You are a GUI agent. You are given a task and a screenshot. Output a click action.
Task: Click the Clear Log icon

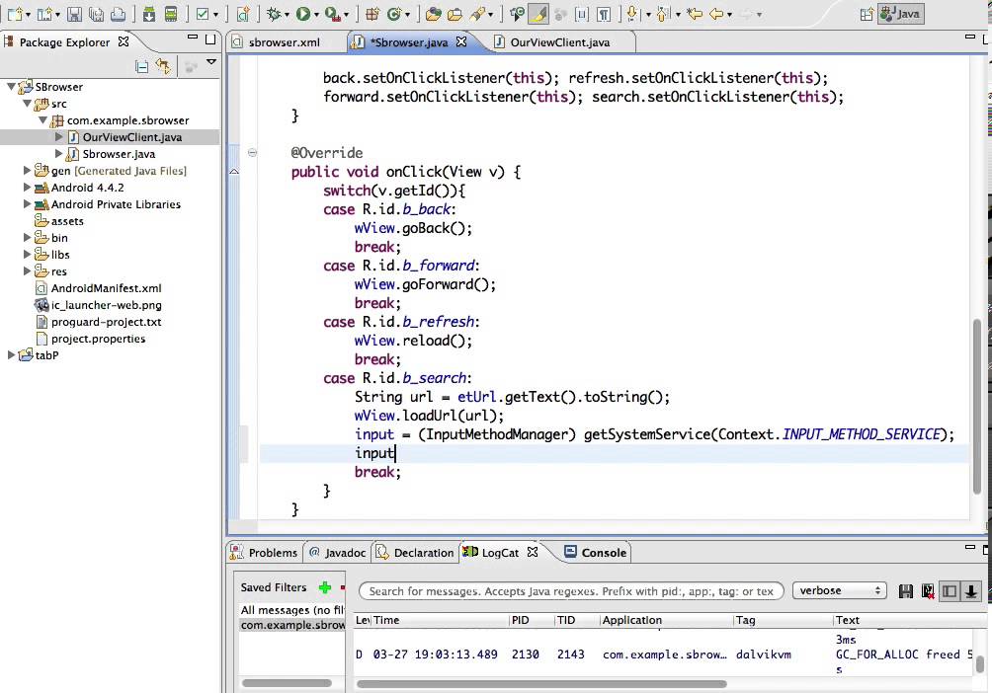coord(928,591)
